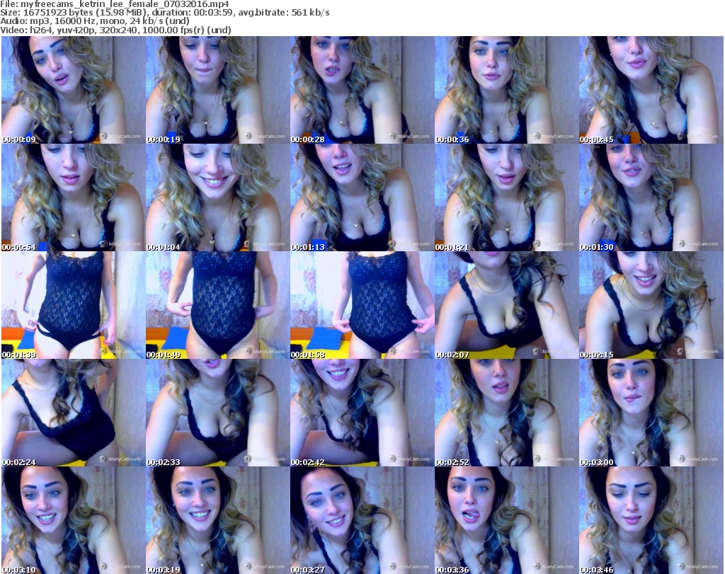This screenshot has height=574, width=725.
Task: Pick the thumbnail stamped 00:01:21
Action: (x=506, y=197)
